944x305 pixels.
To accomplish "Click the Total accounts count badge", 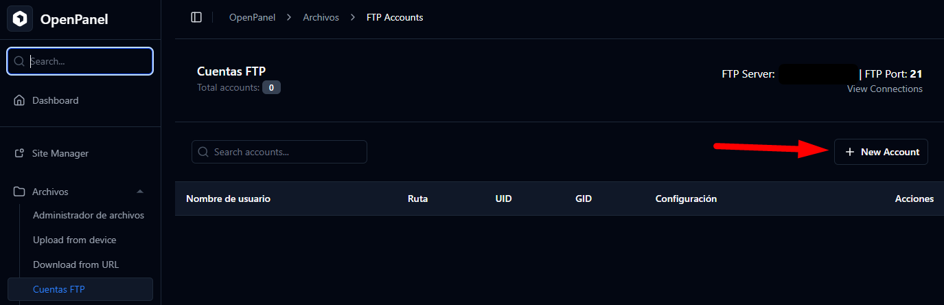I will [271, 87].
